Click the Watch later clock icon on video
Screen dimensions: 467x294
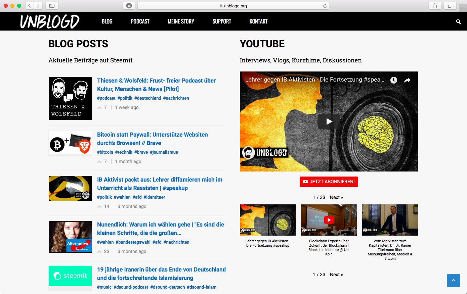coord(394,80)
